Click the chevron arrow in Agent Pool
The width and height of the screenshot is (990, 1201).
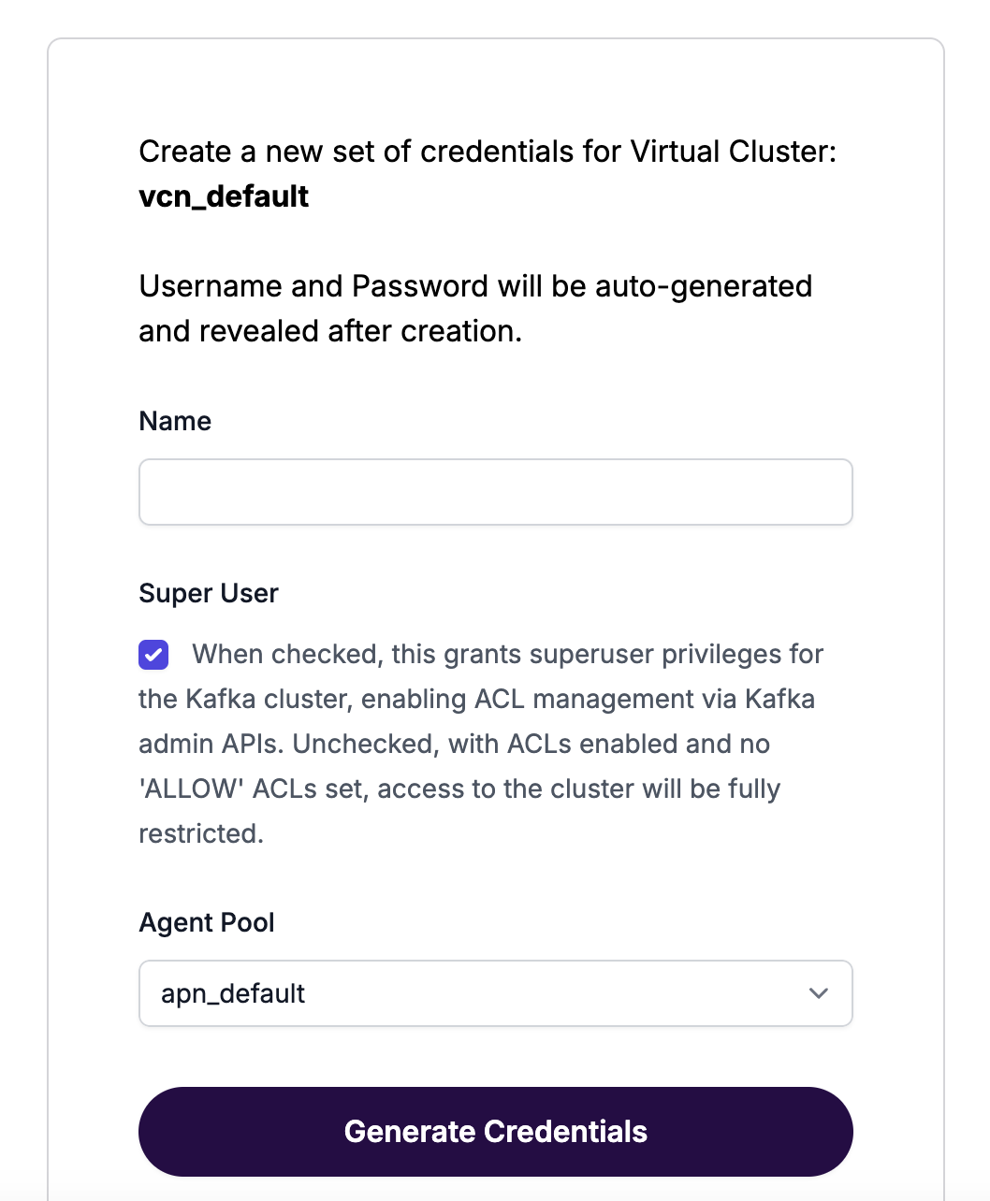pos(819,993)
